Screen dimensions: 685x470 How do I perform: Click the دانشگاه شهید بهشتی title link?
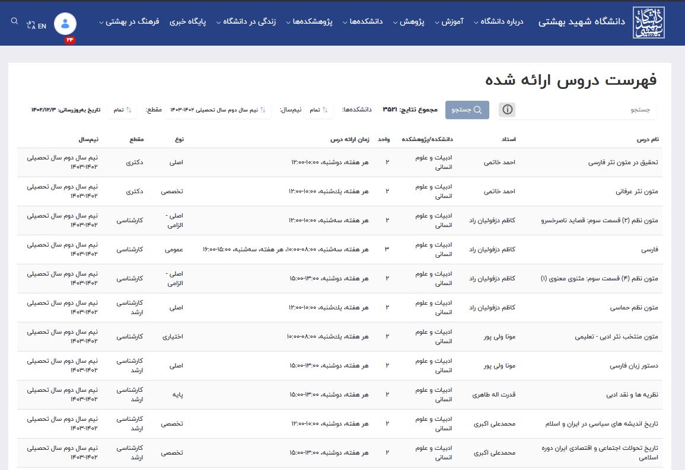[x=582, y=22]
